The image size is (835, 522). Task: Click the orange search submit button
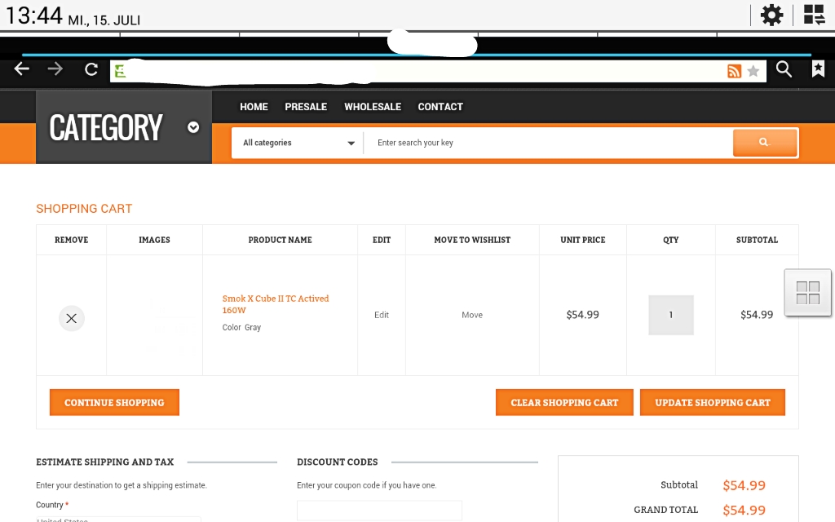[765, 142]
